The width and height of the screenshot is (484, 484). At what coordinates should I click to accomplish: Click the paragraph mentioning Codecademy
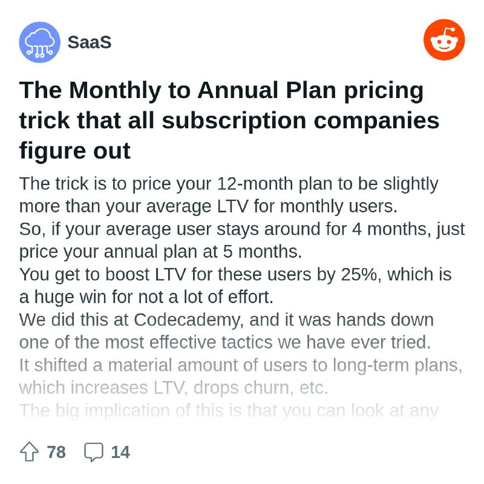[226, 331]
